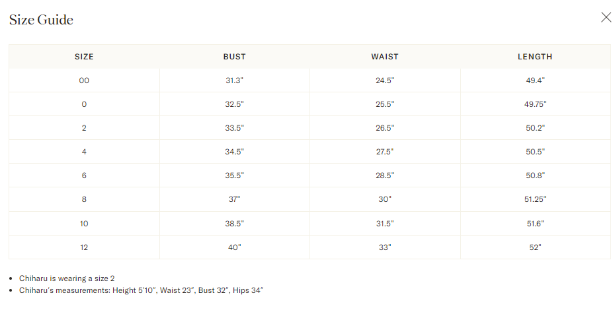
Task: Click the Size Guide title
Action: (x=41, y=20)
